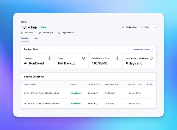Click the 25 Oct 2023 03:39:03 PM snapshot date
Viewport: 177px width, 130px height.
click(x=41, y=93)
